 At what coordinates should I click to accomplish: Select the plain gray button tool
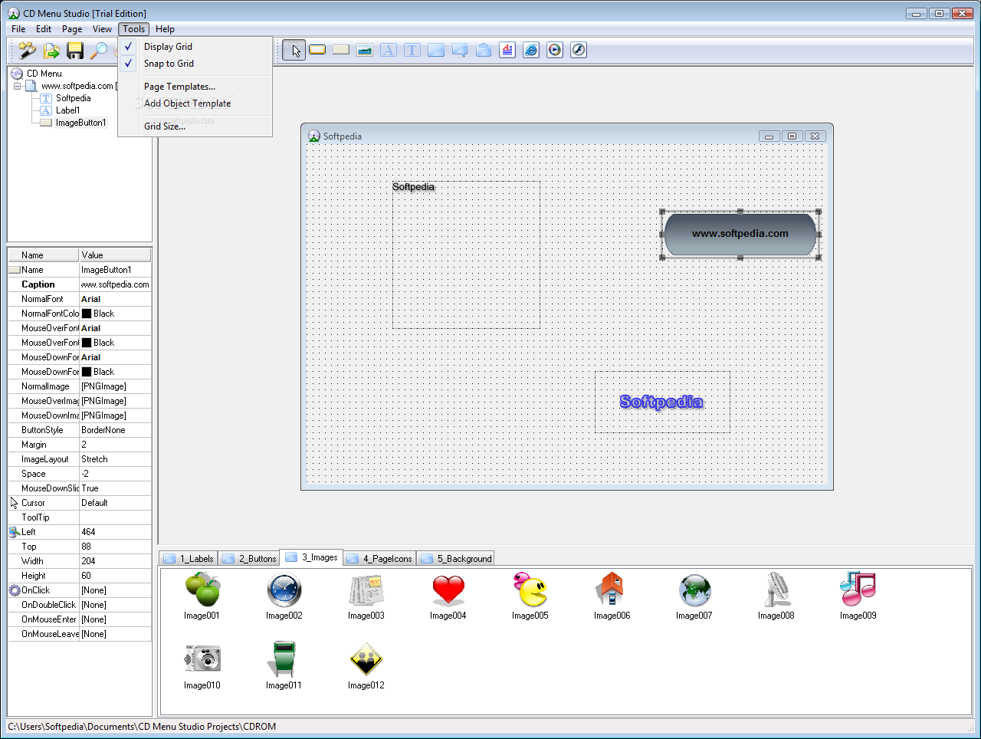tap(341, 50)
